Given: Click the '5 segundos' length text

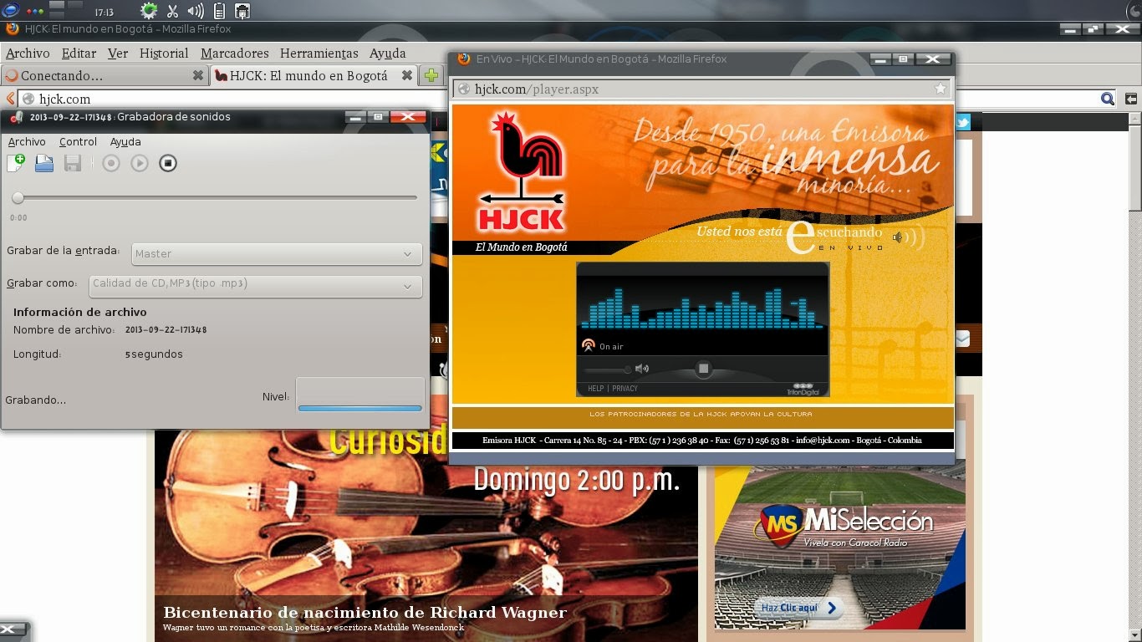Looking at the screenshot, I should click(154, 354).
